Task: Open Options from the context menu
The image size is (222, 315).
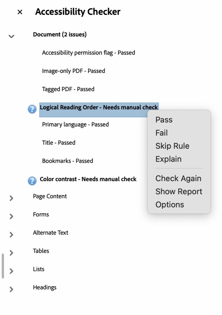Action: 170,204
